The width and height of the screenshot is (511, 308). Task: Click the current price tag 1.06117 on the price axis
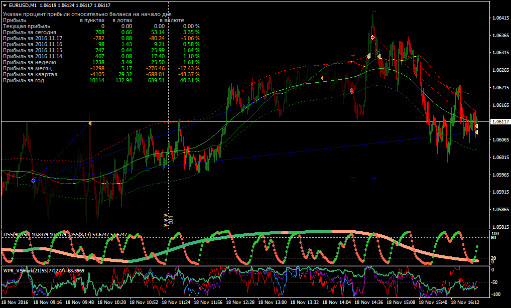499,121
